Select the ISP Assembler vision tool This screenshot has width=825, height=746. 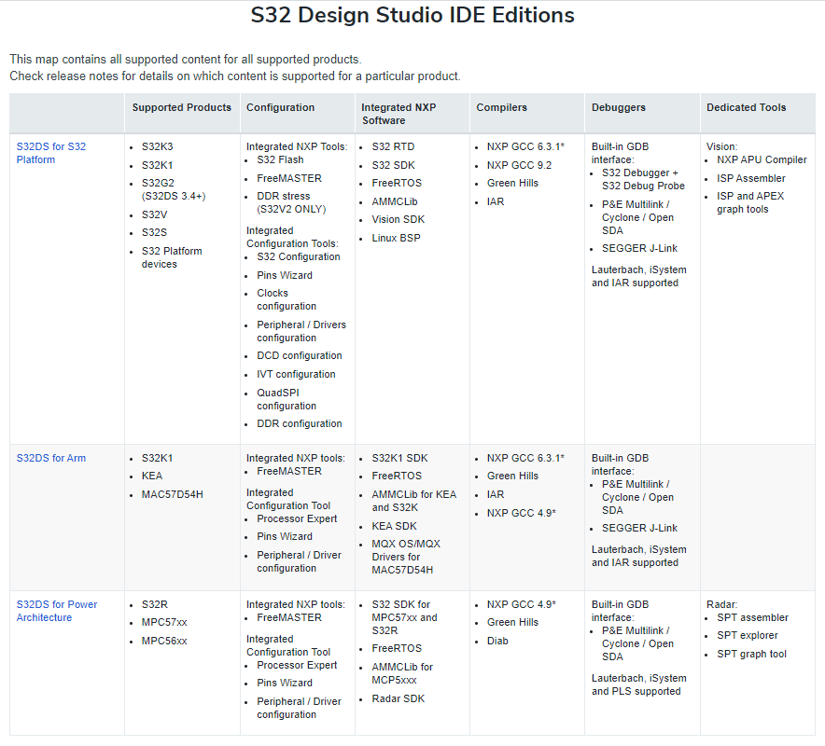pyautogui.click(x=750, y=178)
